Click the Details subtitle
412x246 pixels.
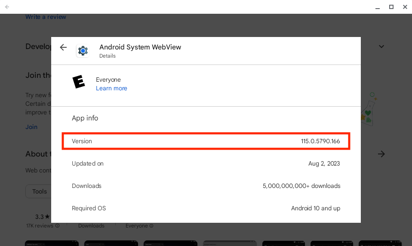[107, 56]
